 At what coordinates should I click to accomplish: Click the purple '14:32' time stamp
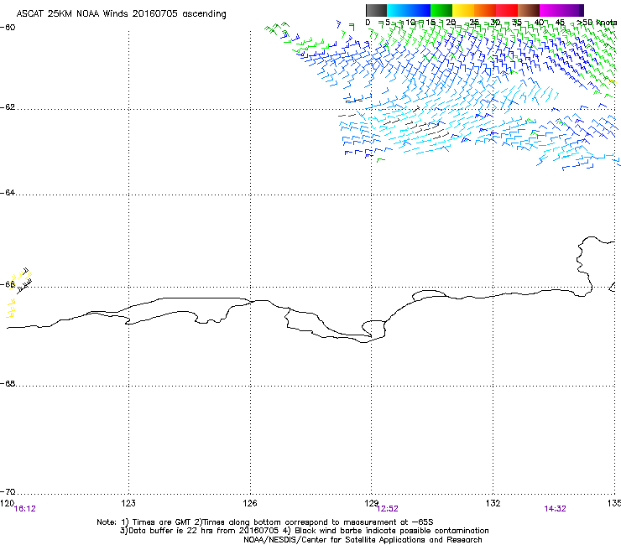point(555,509)
